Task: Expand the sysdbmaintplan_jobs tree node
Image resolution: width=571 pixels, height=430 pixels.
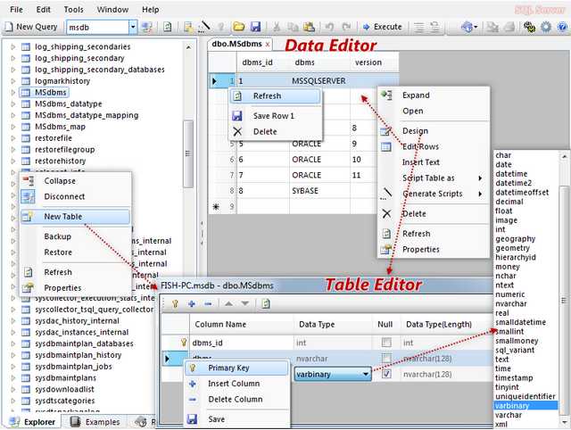Action: (x=13, y=367)
